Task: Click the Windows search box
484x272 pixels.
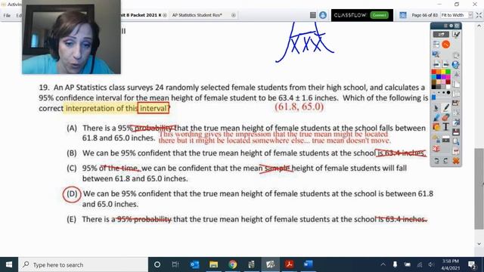Action: 83,264
